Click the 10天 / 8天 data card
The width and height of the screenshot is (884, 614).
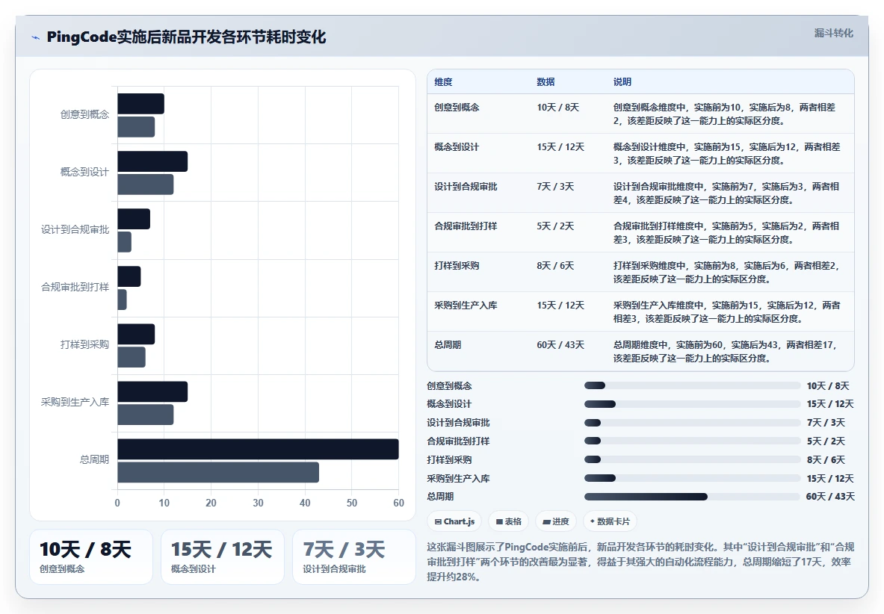click(90, 556)
